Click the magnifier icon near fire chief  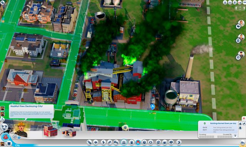coord(15,137)
